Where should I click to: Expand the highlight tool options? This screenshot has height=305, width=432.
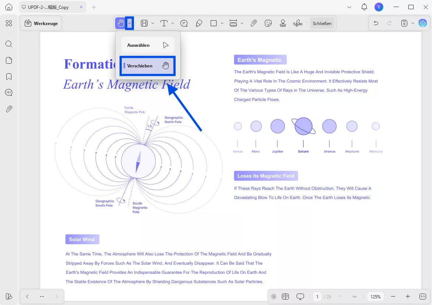click(x=153, y=23)
